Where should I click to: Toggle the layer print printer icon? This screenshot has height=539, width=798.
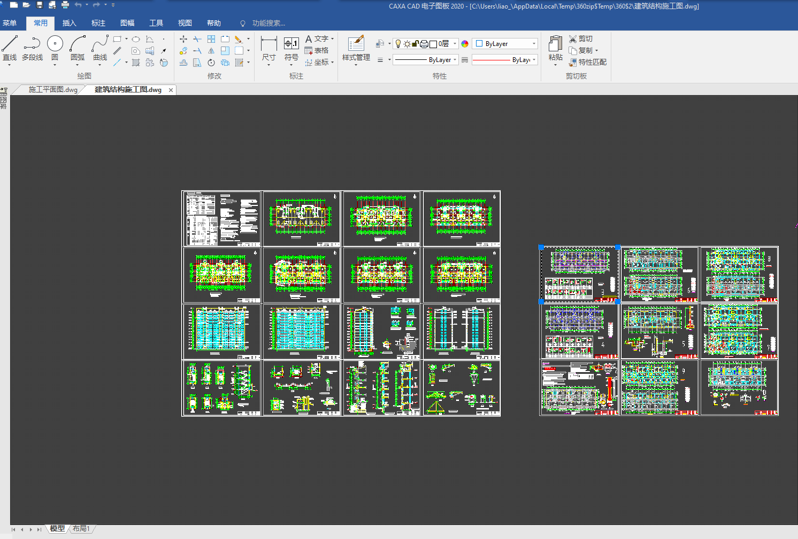tap(424, 44)
